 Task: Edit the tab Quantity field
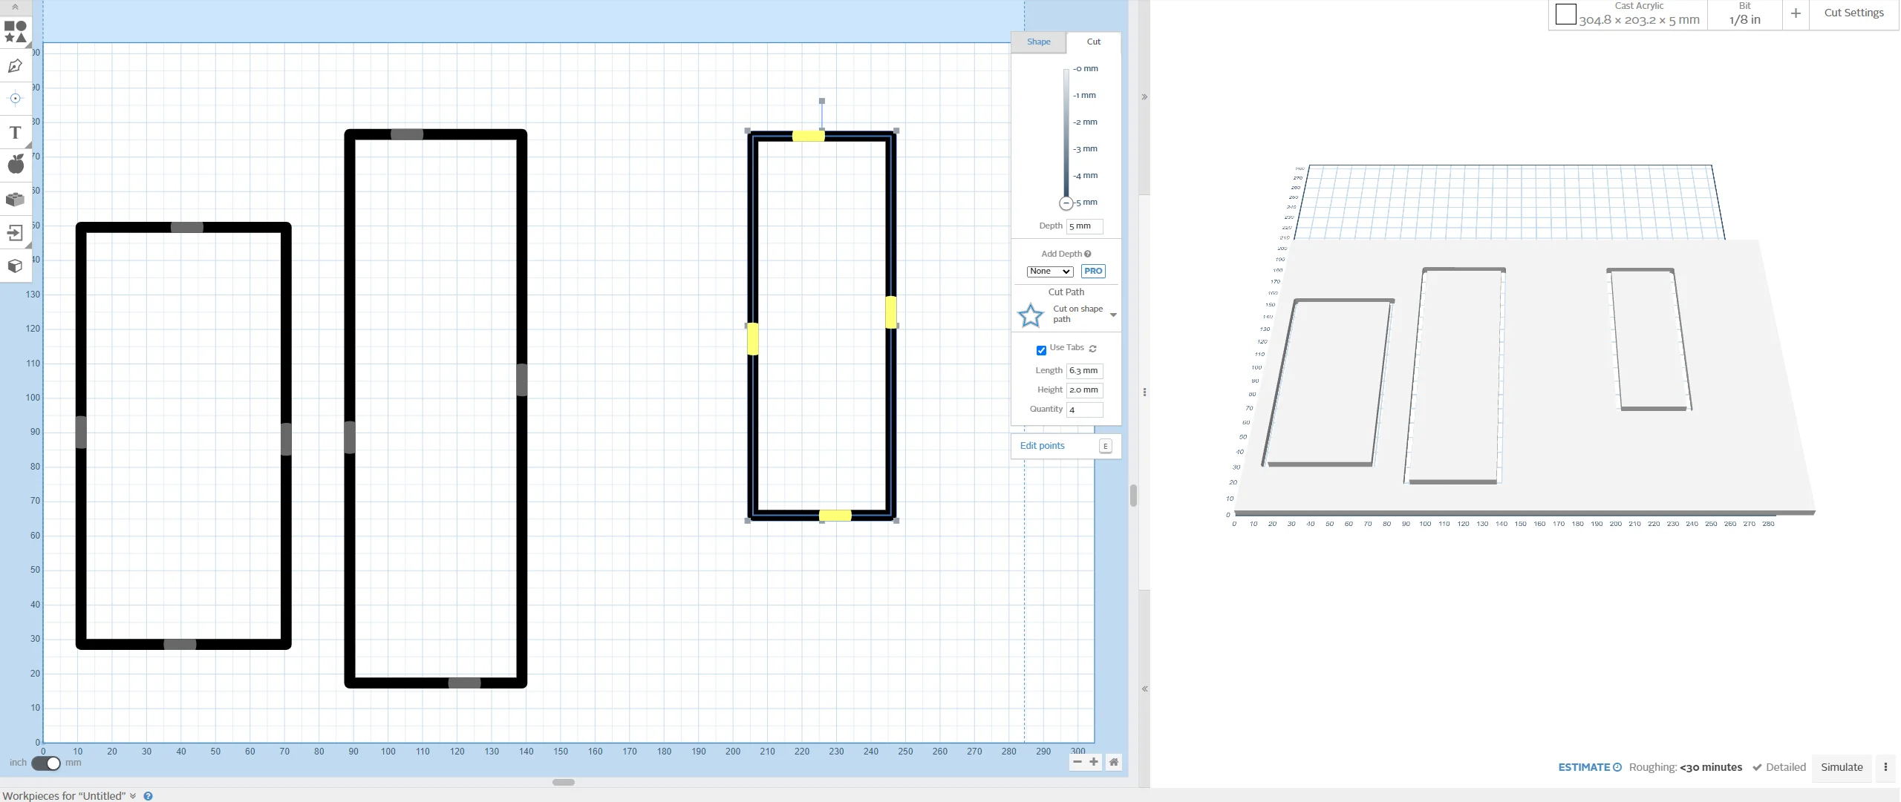(1084, 410)
